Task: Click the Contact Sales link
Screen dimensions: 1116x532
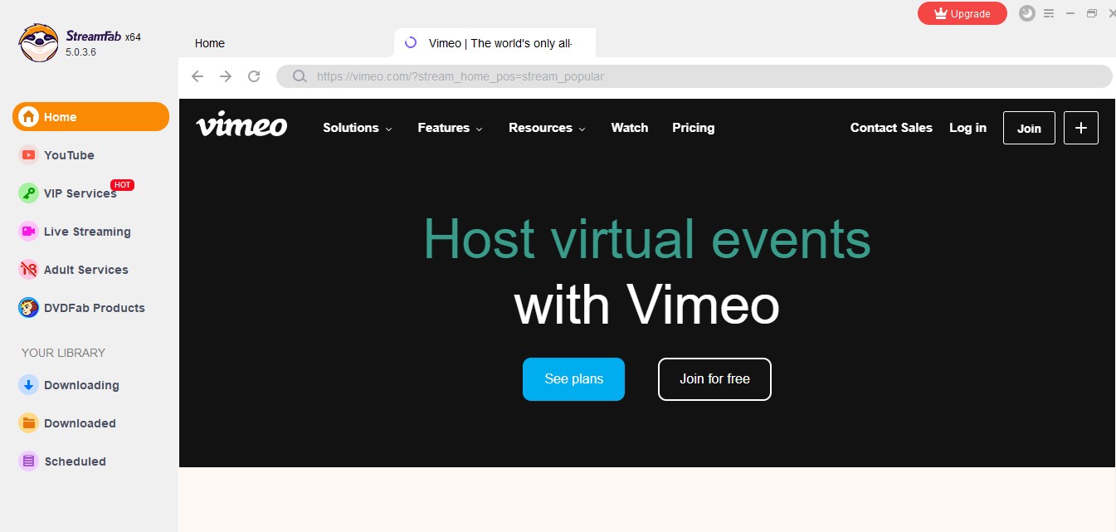Action: [891, 128]
